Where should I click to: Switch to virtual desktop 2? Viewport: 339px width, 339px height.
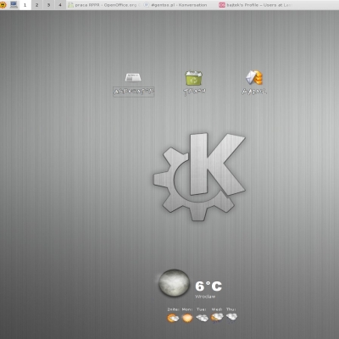click(x=36, y=5)
